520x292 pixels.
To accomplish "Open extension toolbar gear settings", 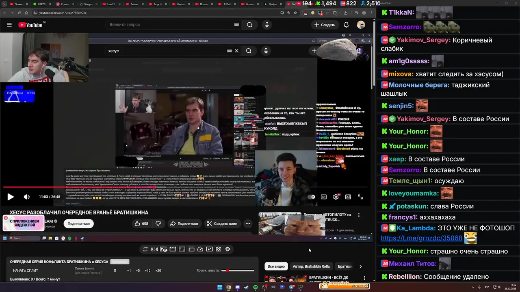I will point(227,249).
